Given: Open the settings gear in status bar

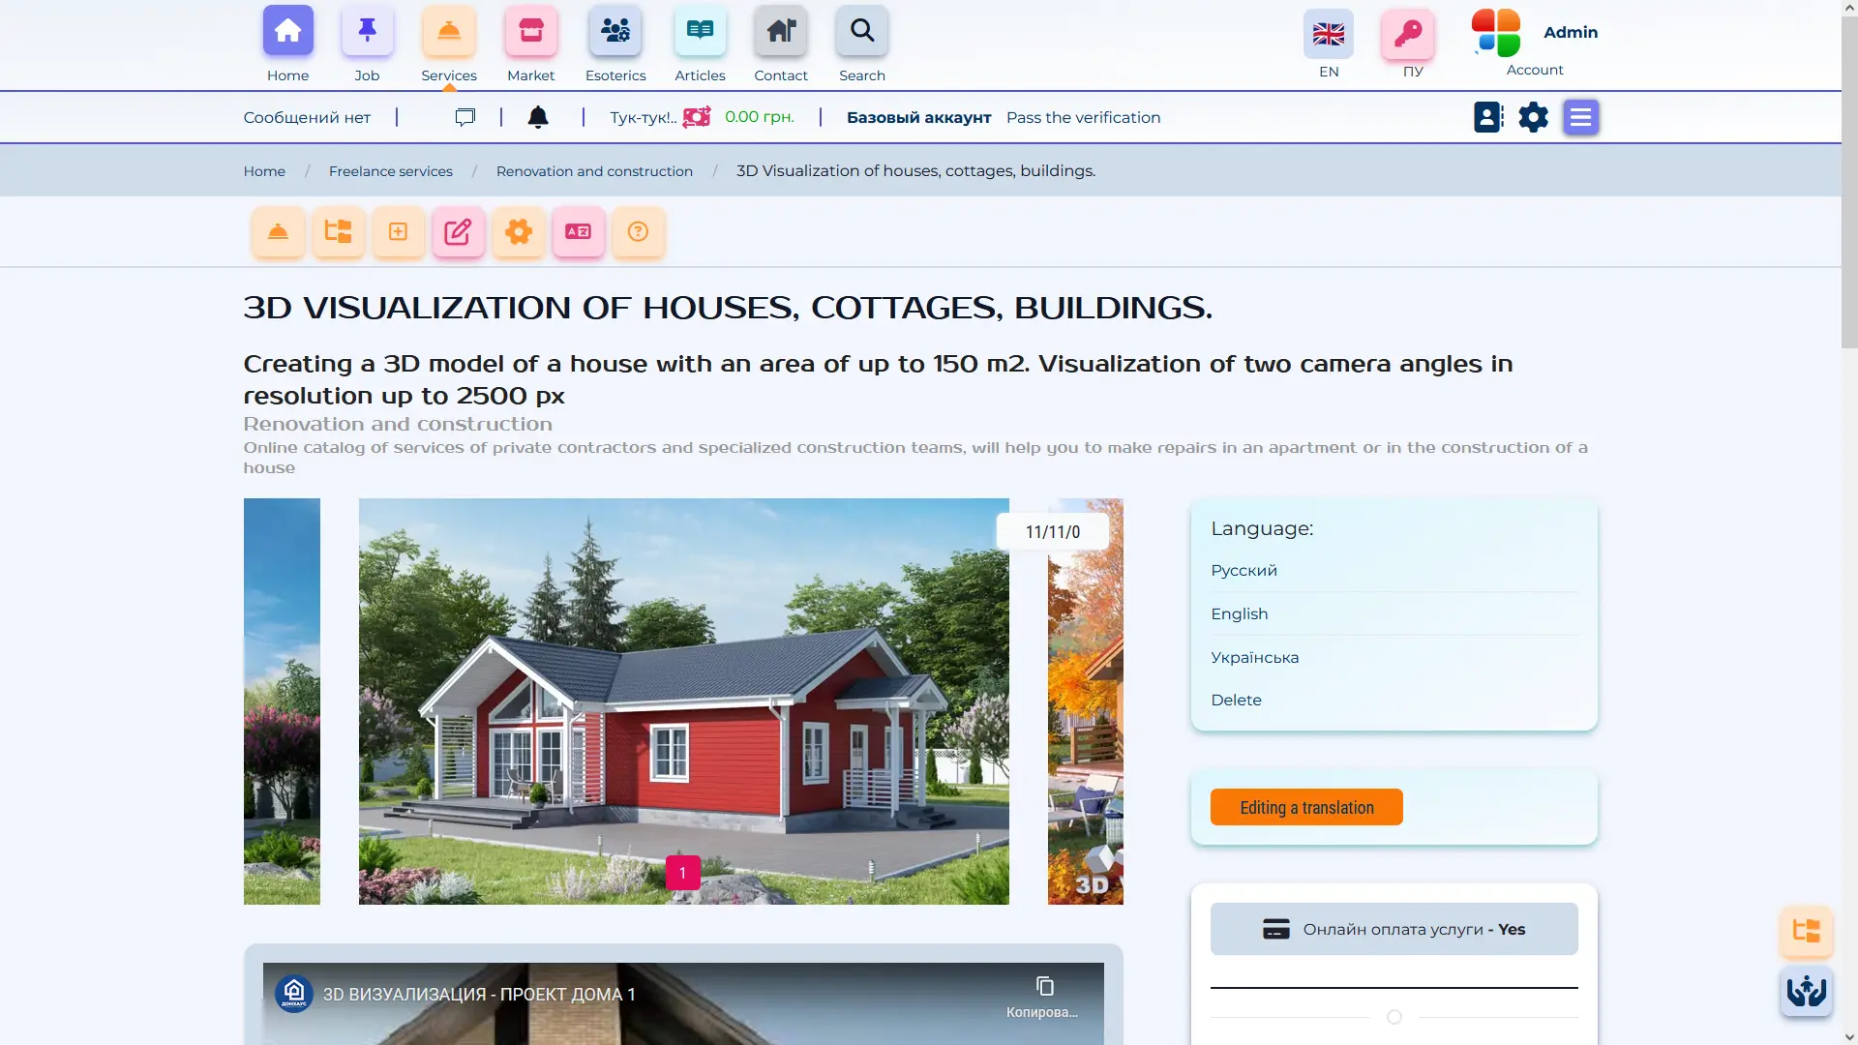Looking at the screenshot, I should [1534, 117].
